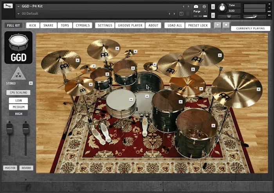
Task: Click next preset arrow beside 00 Default
Action: (x=174, y=14)
